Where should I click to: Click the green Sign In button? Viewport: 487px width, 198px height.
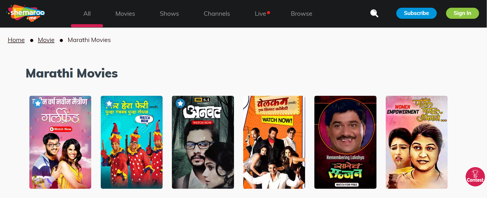pos(463,13)
